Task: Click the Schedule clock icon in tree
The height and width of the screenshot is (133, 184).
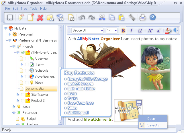Action: [x=32, y=71]
